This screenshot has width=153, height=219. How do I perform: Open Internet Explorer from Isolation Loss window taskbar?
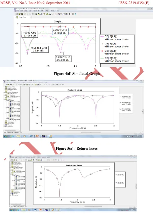point(17,210)
